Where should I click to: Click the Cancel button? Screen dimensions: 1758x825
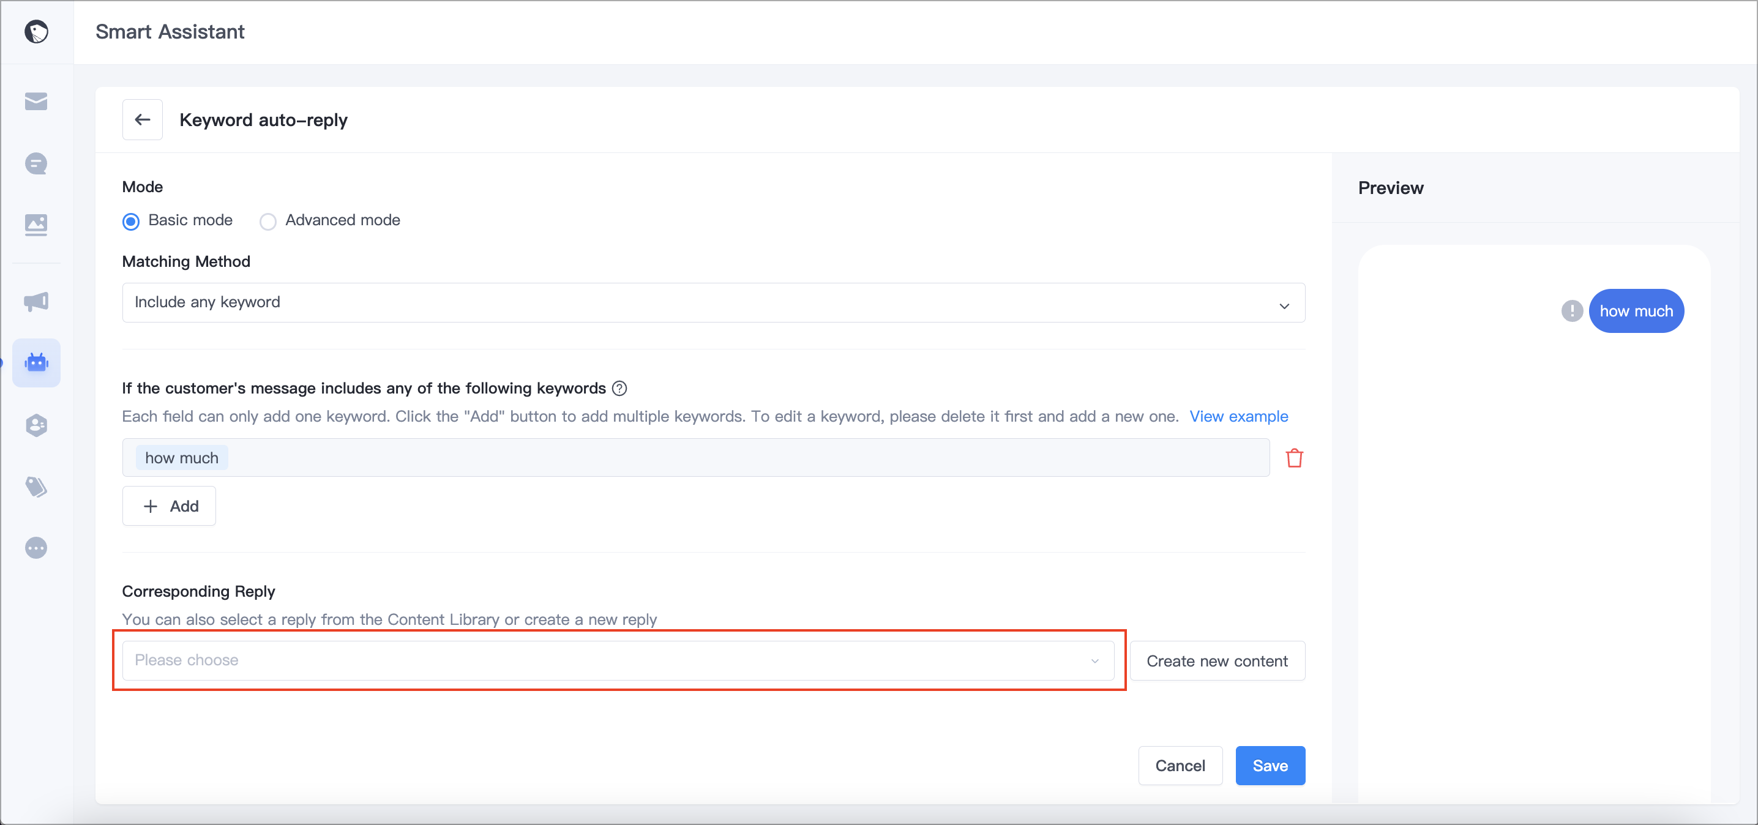tap(1180, 765)
